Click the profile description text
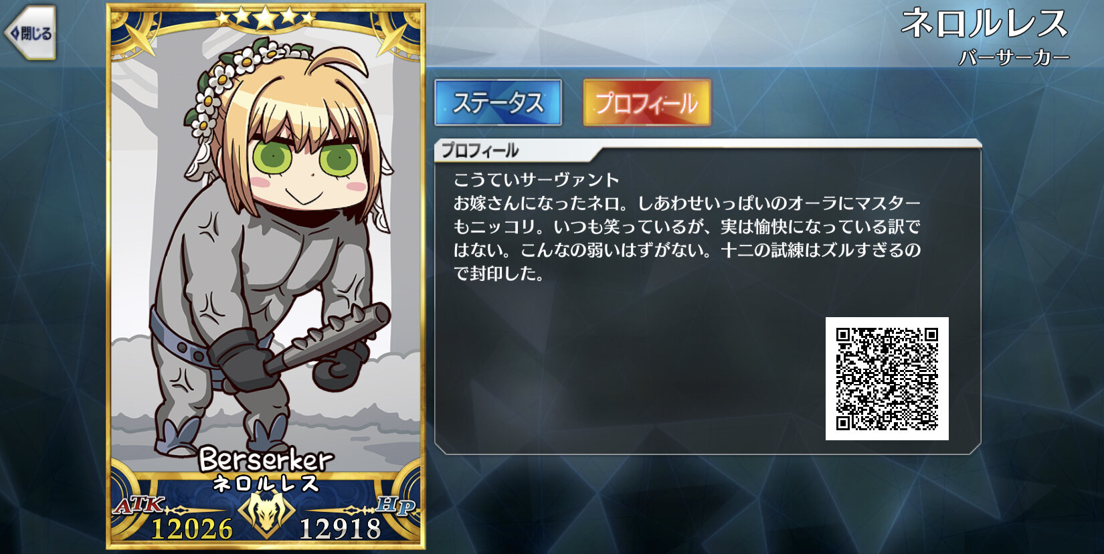Image resolution: width=1104 pixels, height=554 pixels. tap(687, 226)
